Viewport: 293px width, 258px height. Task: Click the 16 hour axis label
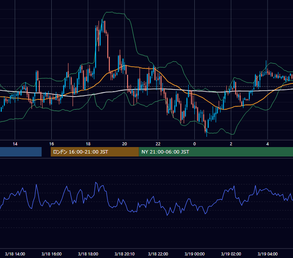[x=52, y=144]
